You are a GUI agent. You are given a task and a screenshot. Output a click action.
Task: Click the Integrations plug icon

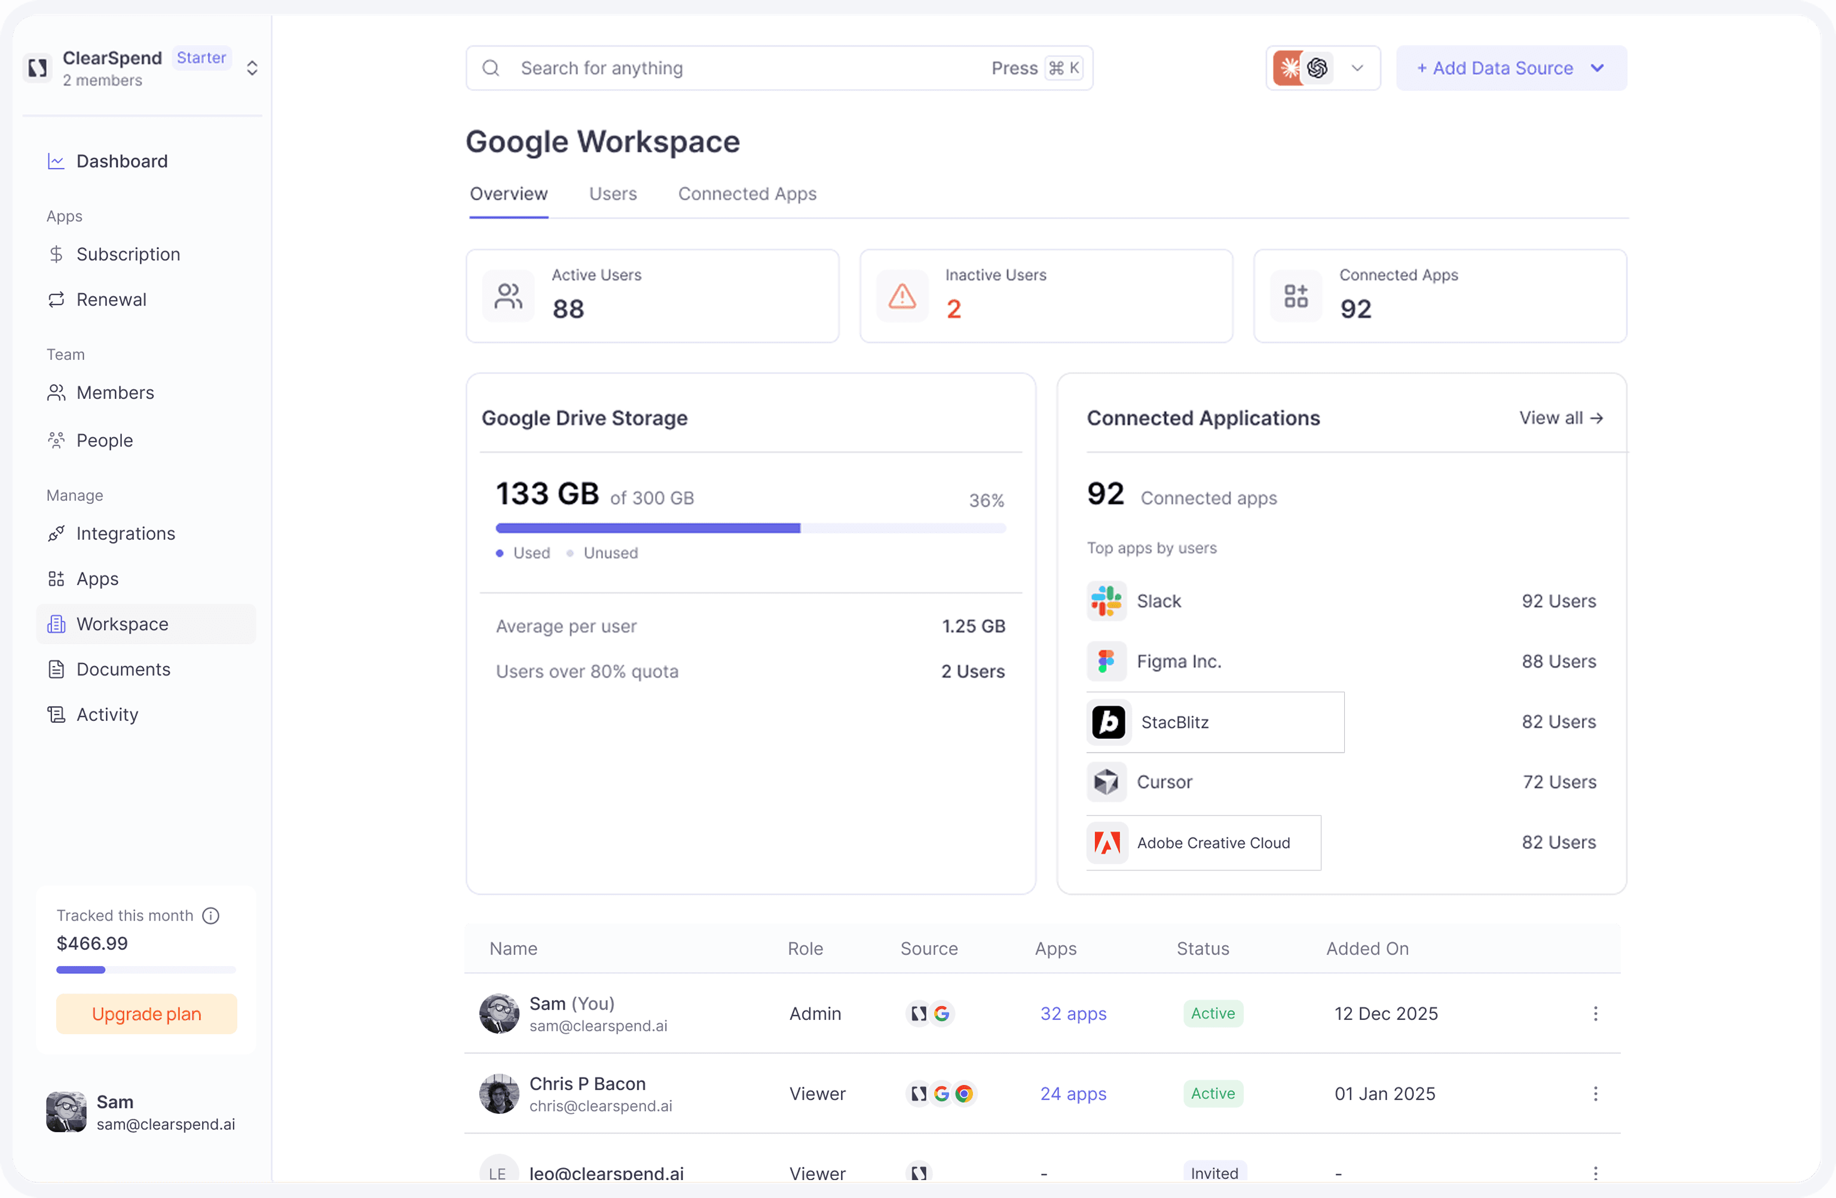click(56, 534)
